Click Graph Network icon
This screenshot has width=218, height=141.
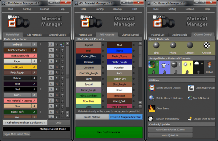coord(190,98)
